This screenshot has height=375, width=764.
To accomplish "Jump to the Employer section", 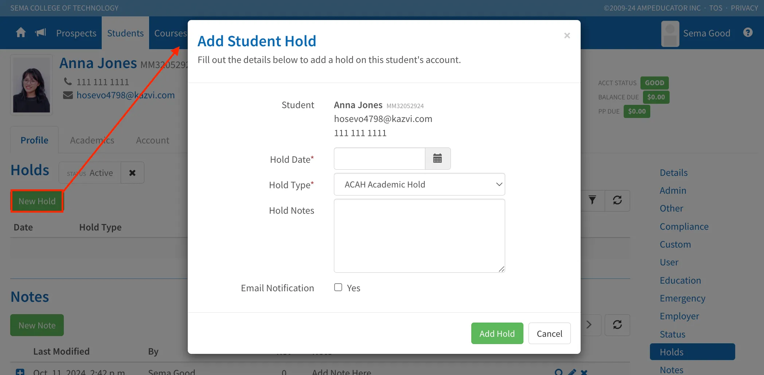I will pyautogui.click(x=679, y=316).
